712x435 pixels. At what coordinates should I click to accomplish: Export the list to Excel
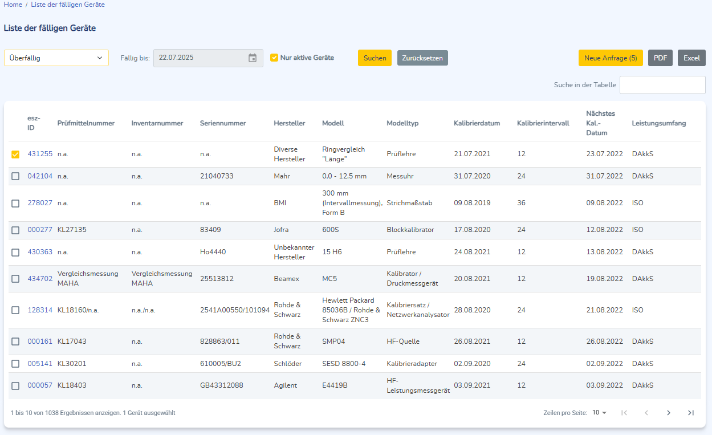[x=691, y=58]
